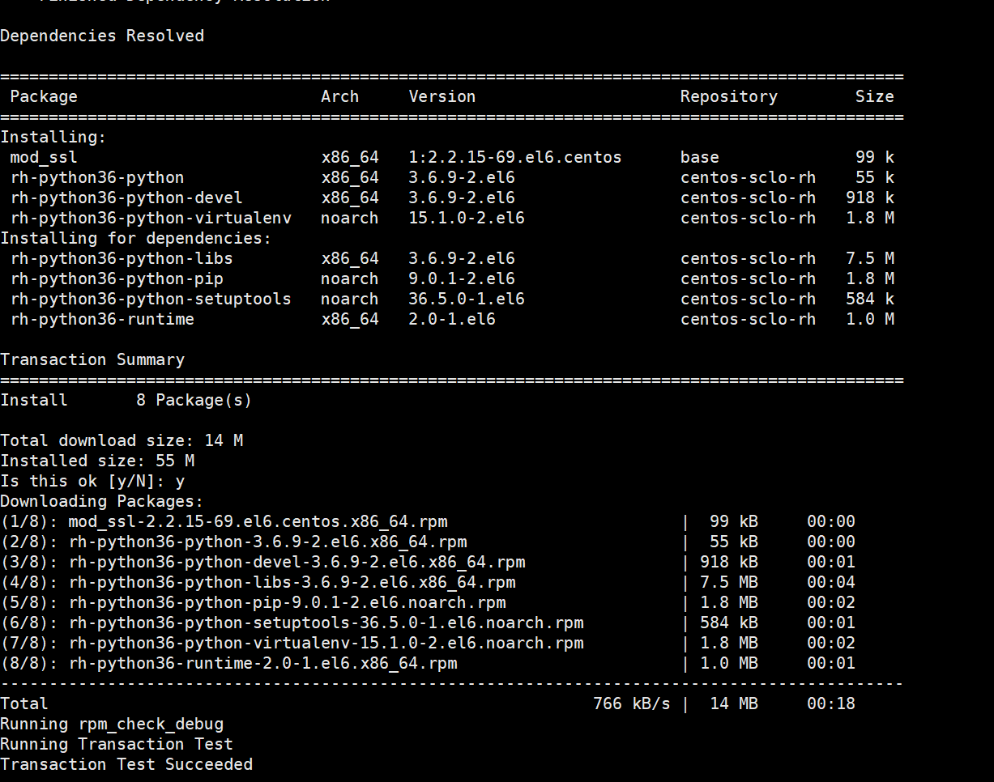Click "Installing for dependencies:" label
This screenshot has width=994, height=782.
click(x=136, y=238)
